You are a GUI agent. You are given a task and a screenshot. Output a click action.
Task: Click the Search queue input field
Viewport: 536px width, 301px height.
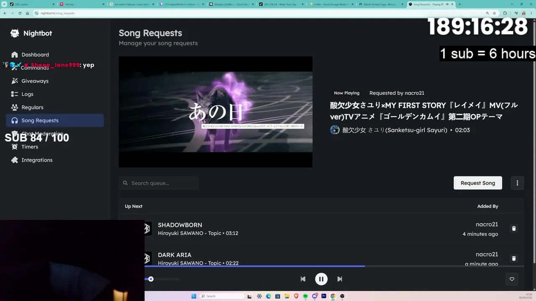(158, 183)
